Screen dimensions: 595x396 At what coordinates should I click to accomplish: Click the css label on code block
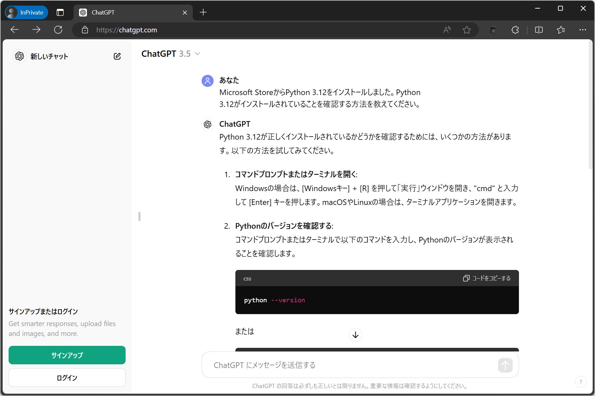[x=247, y=279]
